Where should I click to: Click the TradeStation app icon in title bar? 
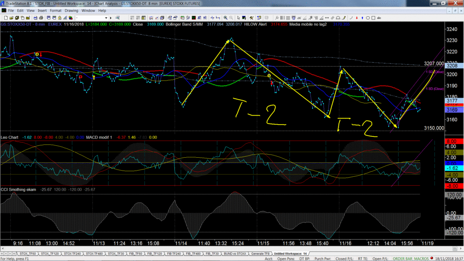(2, 3)
